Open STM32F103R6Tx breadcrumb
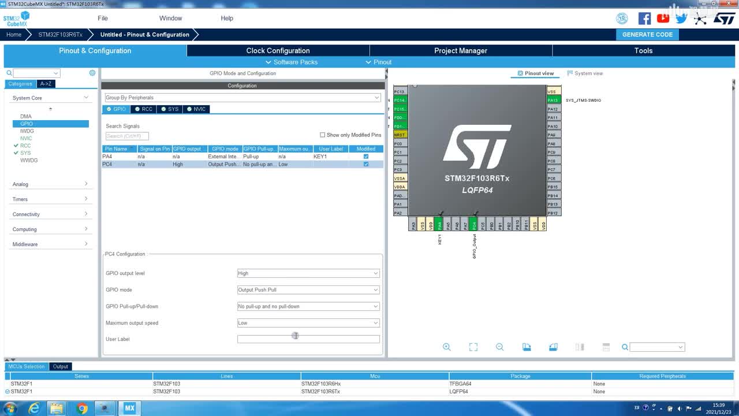 tap(60, 35)
